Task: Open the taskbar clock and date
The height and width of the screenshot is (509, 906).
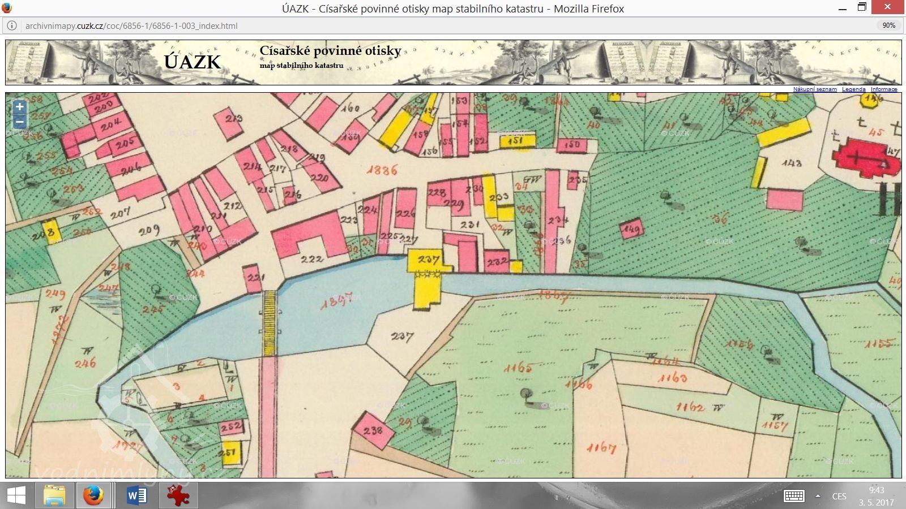Action: (x=876, y=496)
